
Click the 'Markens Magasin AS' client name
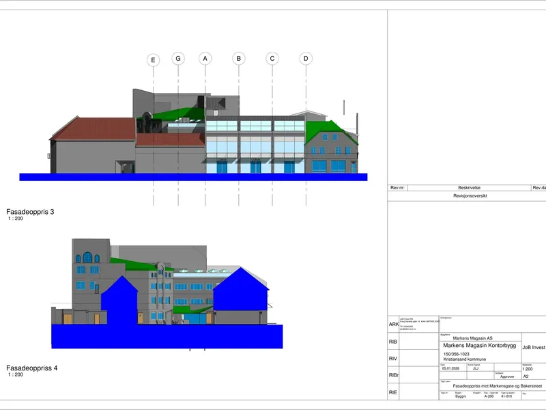click(472, 338)
